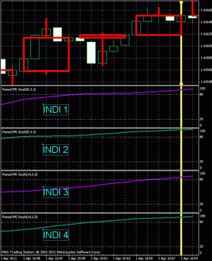Click the '1 Apr 10:47' time label

(x=54, y=258)
